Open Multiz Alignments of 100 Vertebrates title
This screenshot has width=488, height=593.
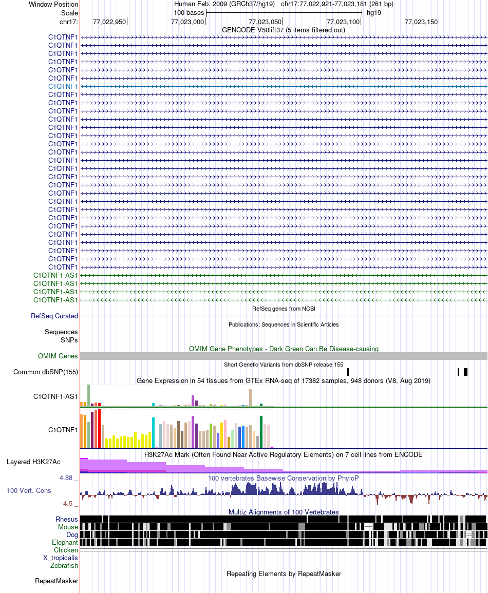click(x=284, y=512)
